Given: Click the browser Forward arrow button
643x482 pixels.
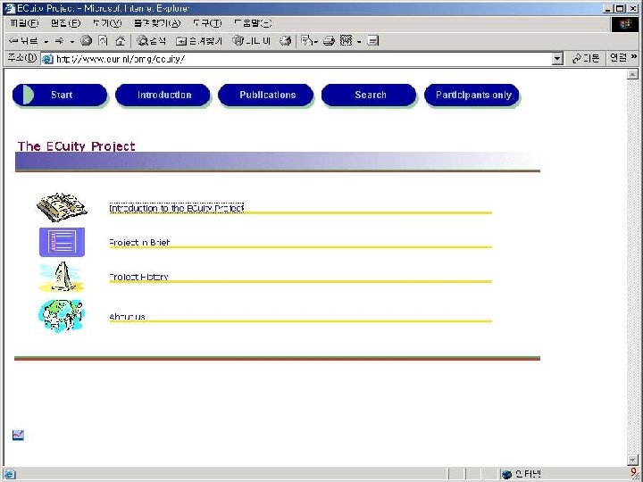Looking at the screenshot, I should click(x=59, y=41).
